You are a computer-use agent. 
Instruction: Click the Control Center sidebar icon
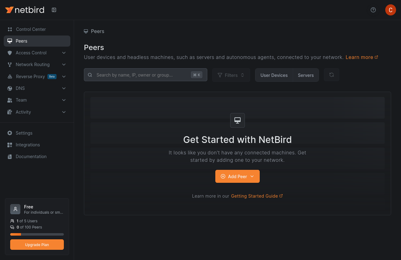point(10,29)
